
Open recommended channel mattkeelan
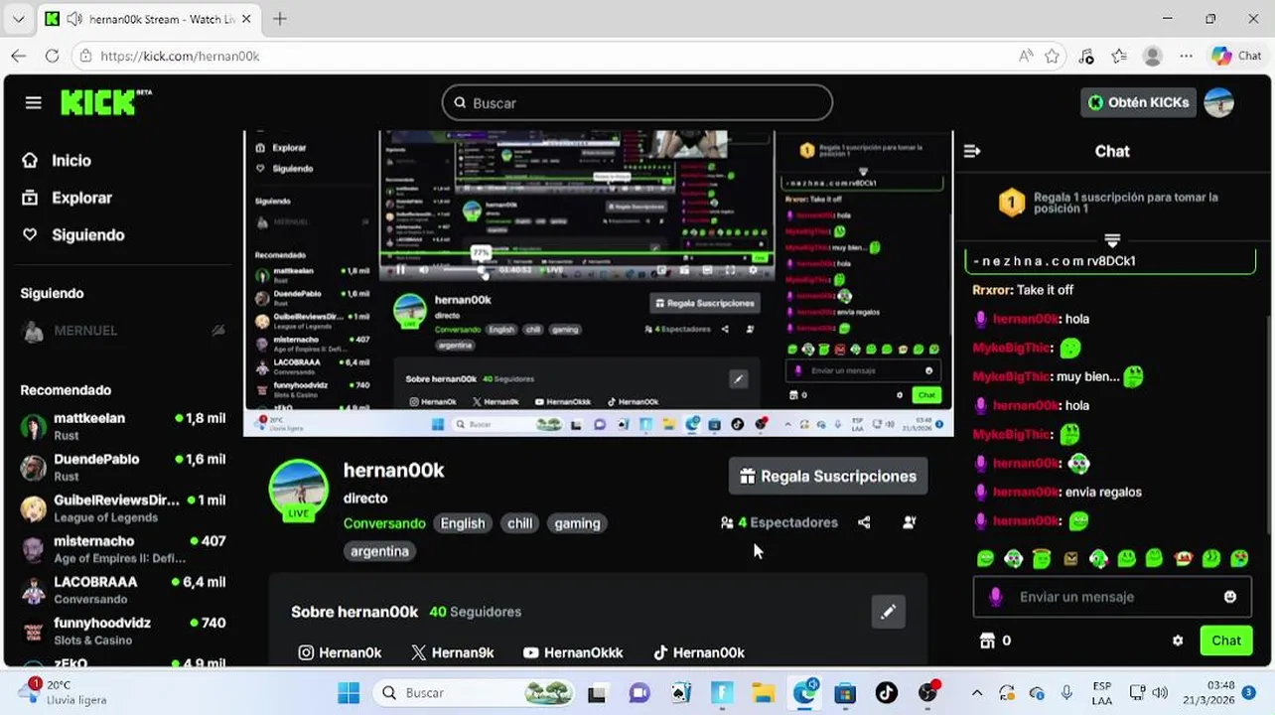click(123, 426)
